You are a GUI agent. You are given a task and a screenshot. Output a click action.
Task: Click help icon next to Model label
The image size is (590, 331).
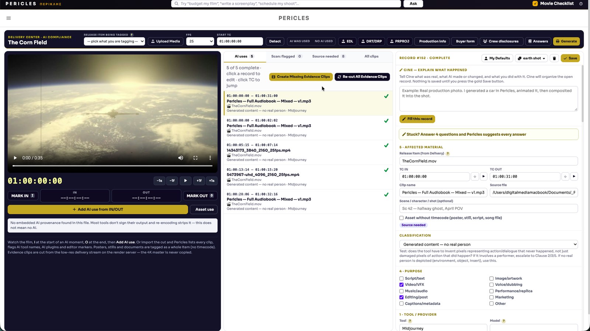pos(504,321)
